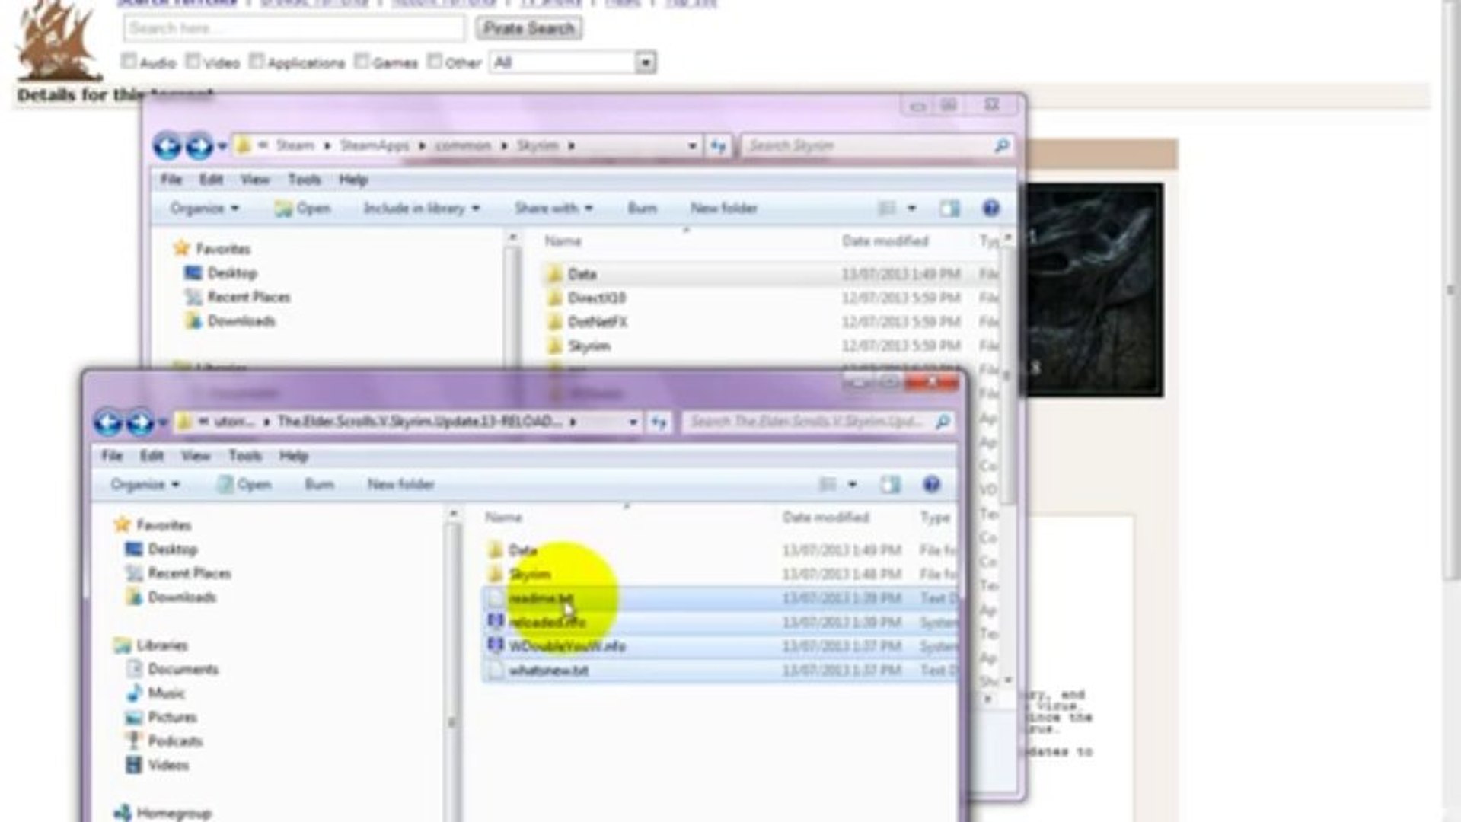1461x822 pixels.
Task: Open Edit menu in Skyrim Steam window
Action: click(x=211, y=180)
